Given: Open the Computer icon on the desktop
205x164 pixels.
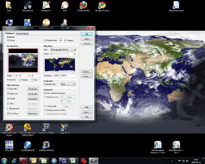Looking at the screenshot, I should point(9,23).
